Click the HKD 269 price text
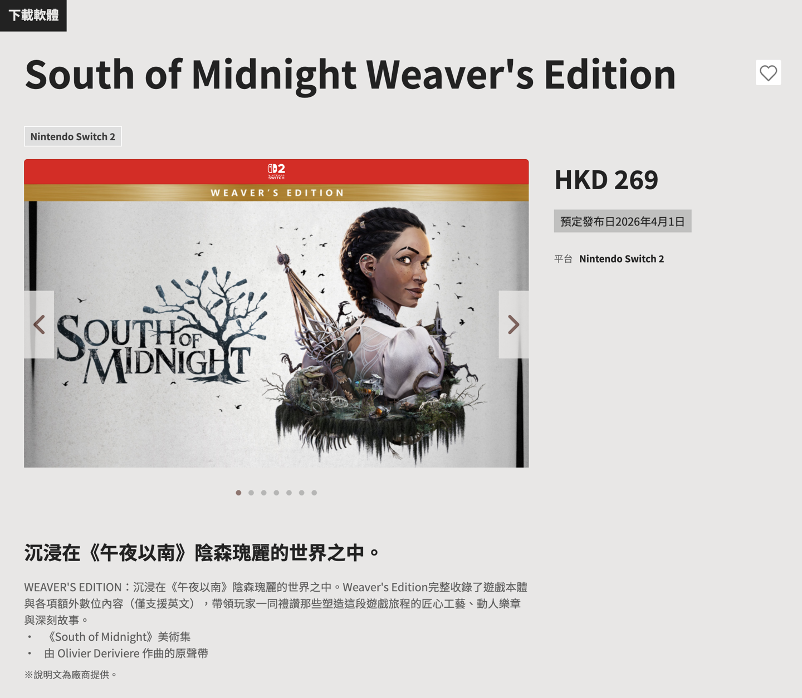This screenshot has width=802, height=698. click(x=606, y=180)
